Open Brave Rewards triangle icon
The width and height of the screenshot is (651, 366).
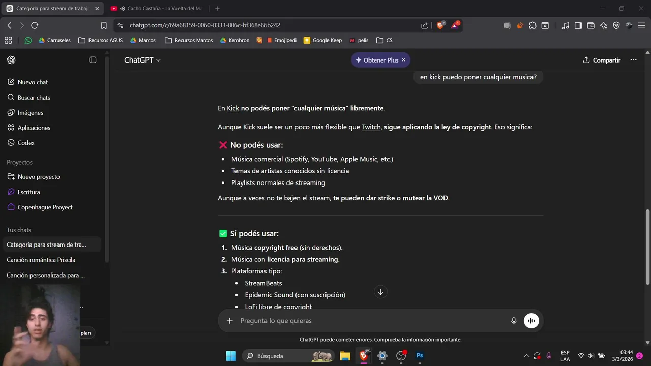coord(455,25)
